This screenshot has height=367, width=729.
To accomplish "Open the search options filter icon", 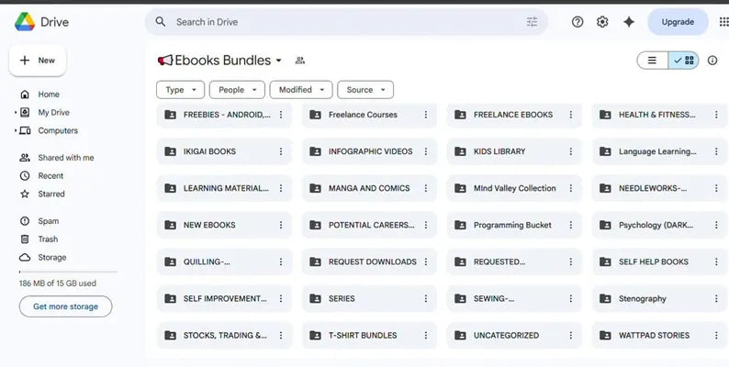I will point(532,22).
